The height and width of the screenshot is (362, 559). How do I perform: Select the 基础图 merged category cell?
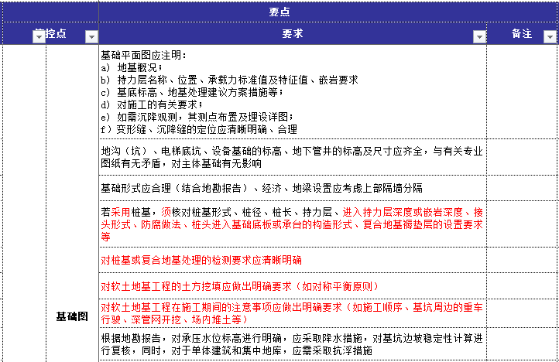(x=72, y=316)
